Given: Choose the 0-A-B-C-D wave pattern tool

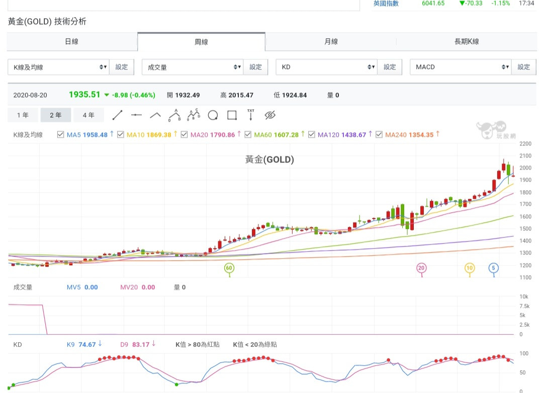Looking at the screenshot, I should click(194, 115).
